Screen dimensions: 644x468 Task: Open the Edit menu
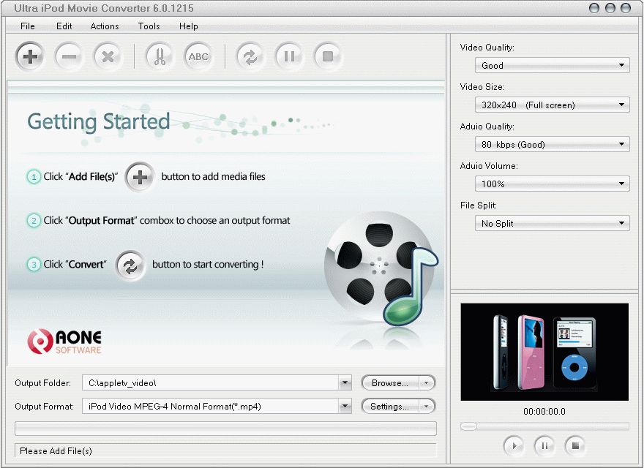click(x=64, y=26)
